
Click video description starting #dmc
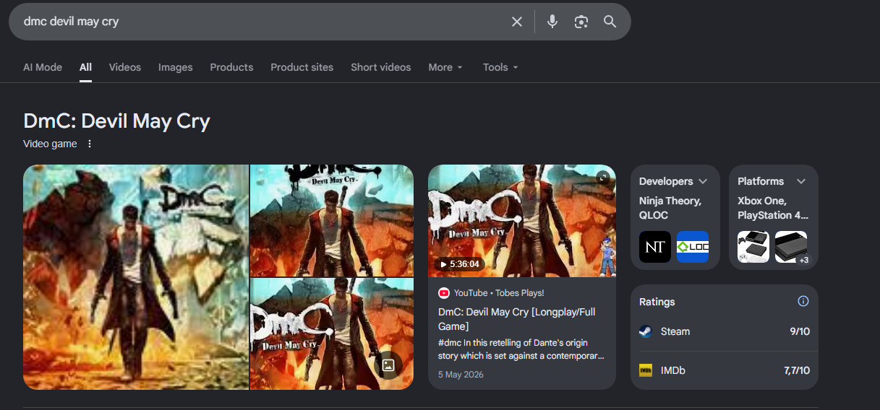[521, 349]
